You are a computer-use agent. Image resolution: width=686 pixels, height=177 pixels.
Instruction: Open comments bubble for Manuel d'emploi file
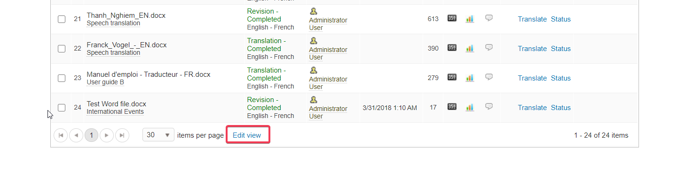click(x=489, y=77)
